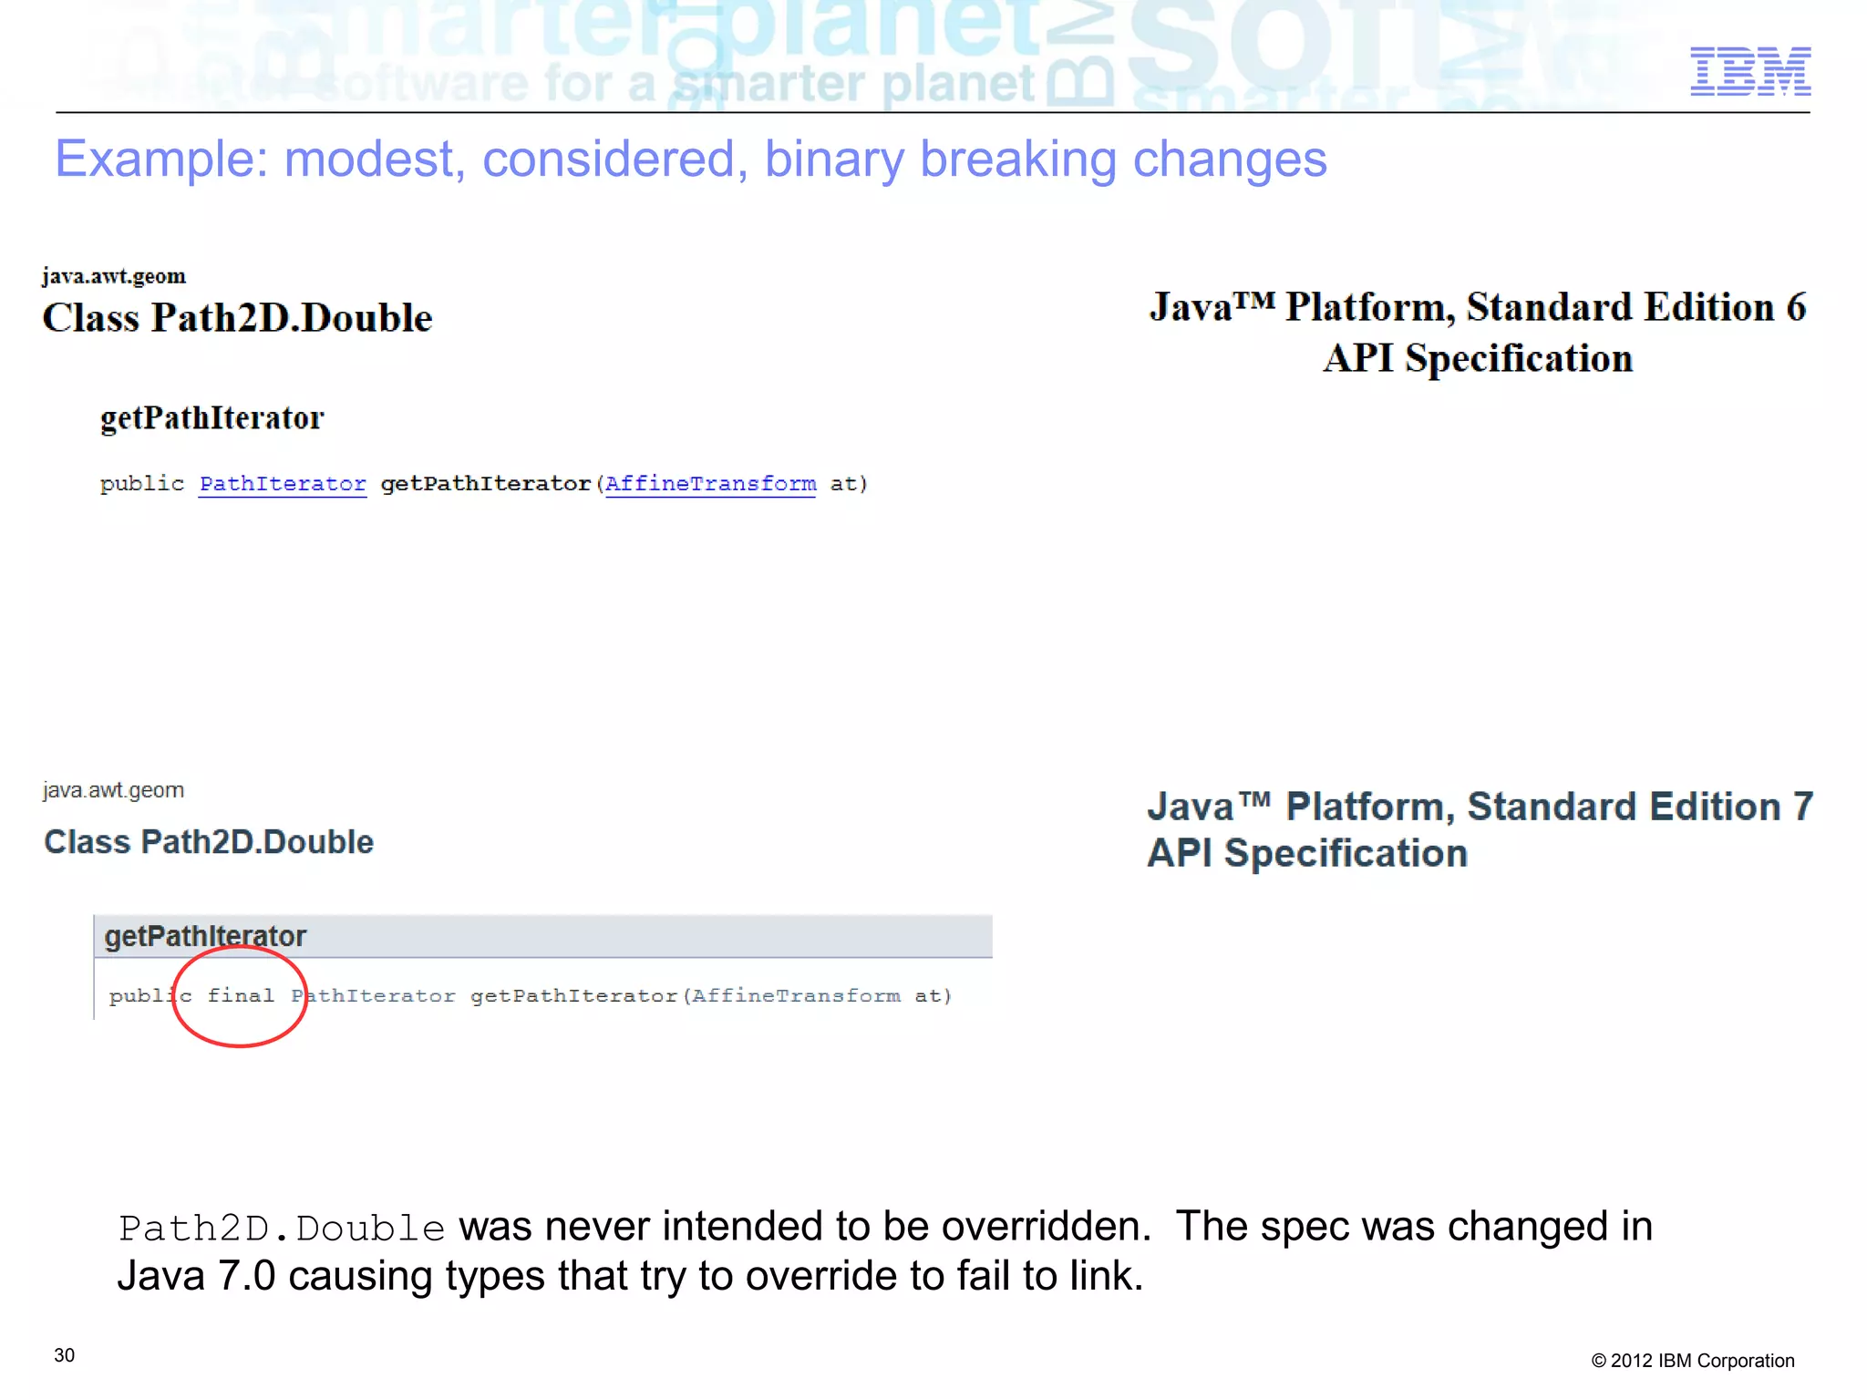The image size is (1867, 1399).
Task: Click the '© 2012 IBM Corporation' copyright text
Action: (1693, 1361)
